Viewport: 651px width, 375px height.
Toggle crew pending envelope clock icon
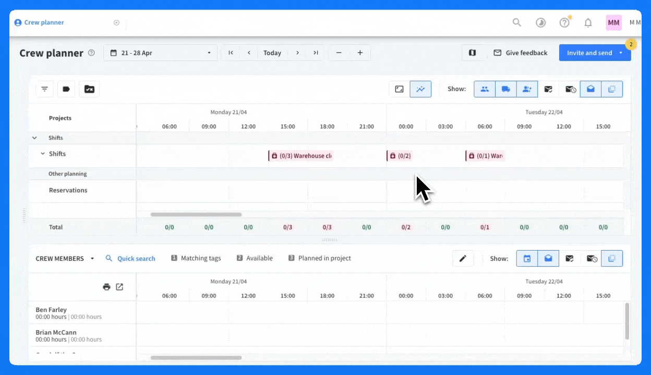tap(592, 258)
